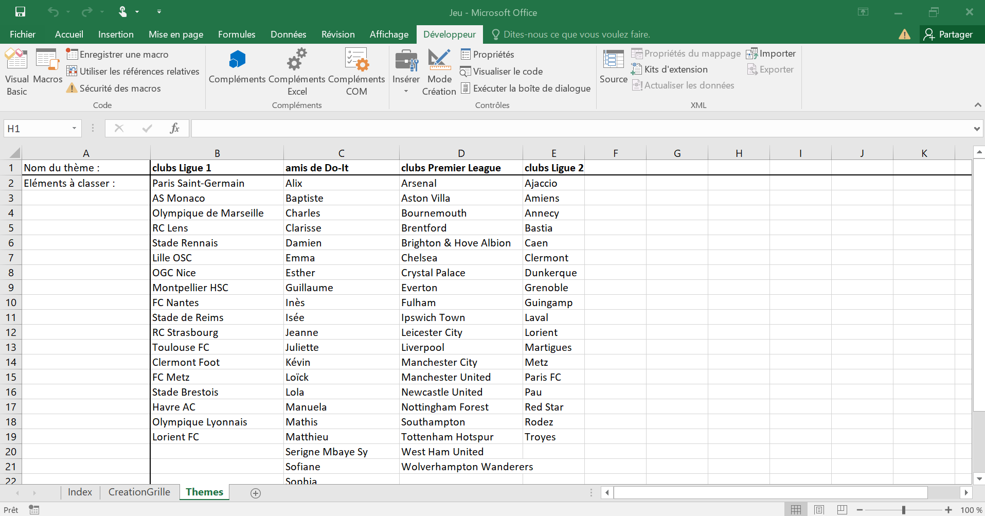Click the 100 % zoom level
This screenshot has width=985, height=516.
[x=971, y=510]
